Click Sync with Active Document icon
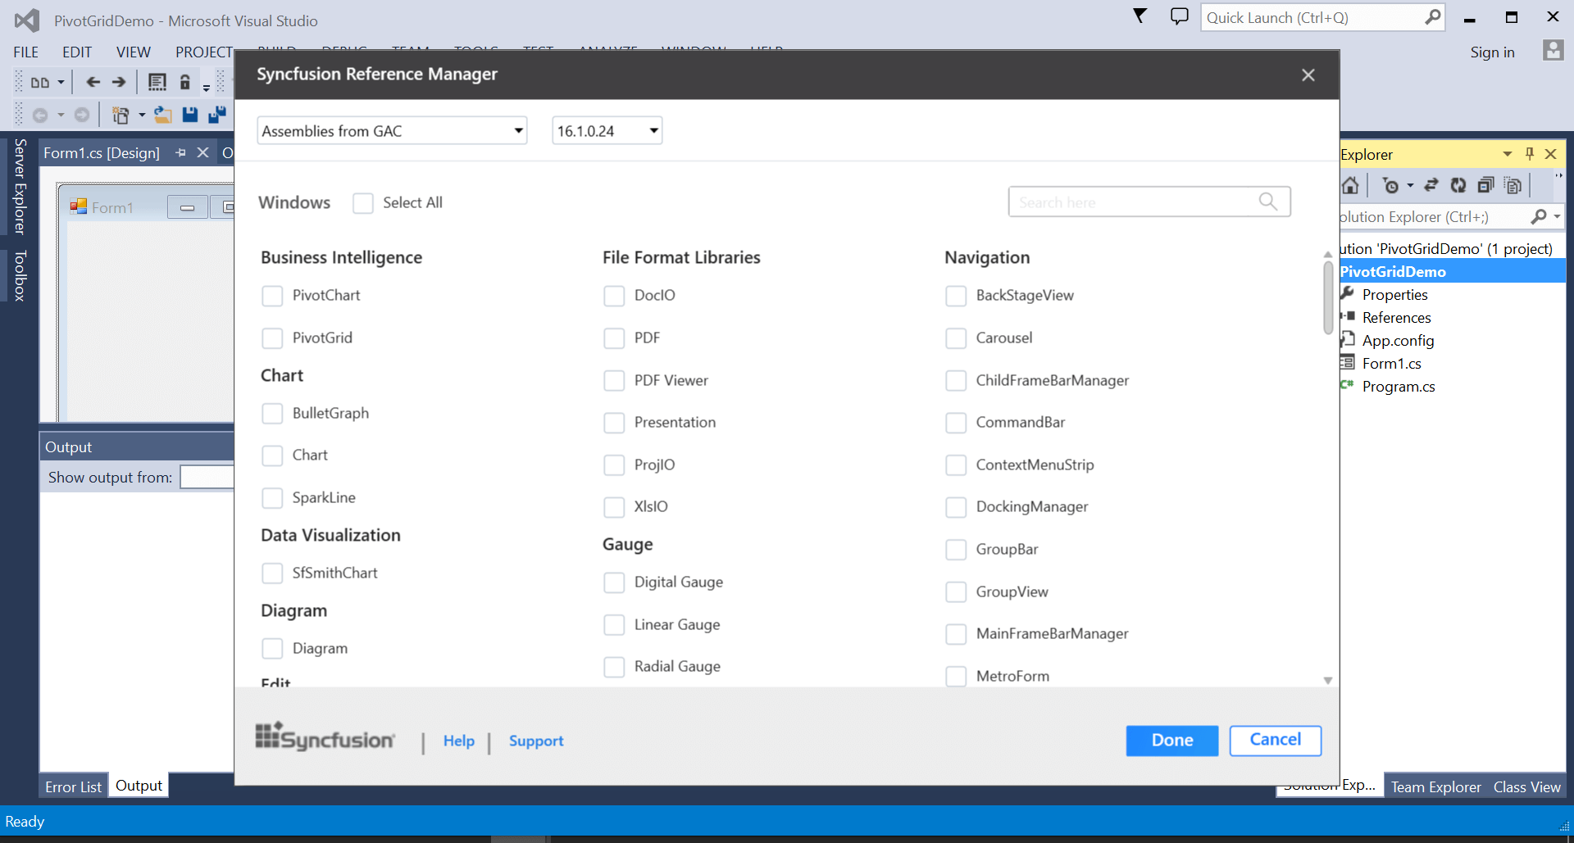 [x=1431, y=186]
